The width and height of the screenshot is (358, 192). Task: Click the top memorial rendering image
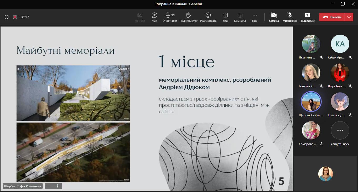[x=73, y=93]
